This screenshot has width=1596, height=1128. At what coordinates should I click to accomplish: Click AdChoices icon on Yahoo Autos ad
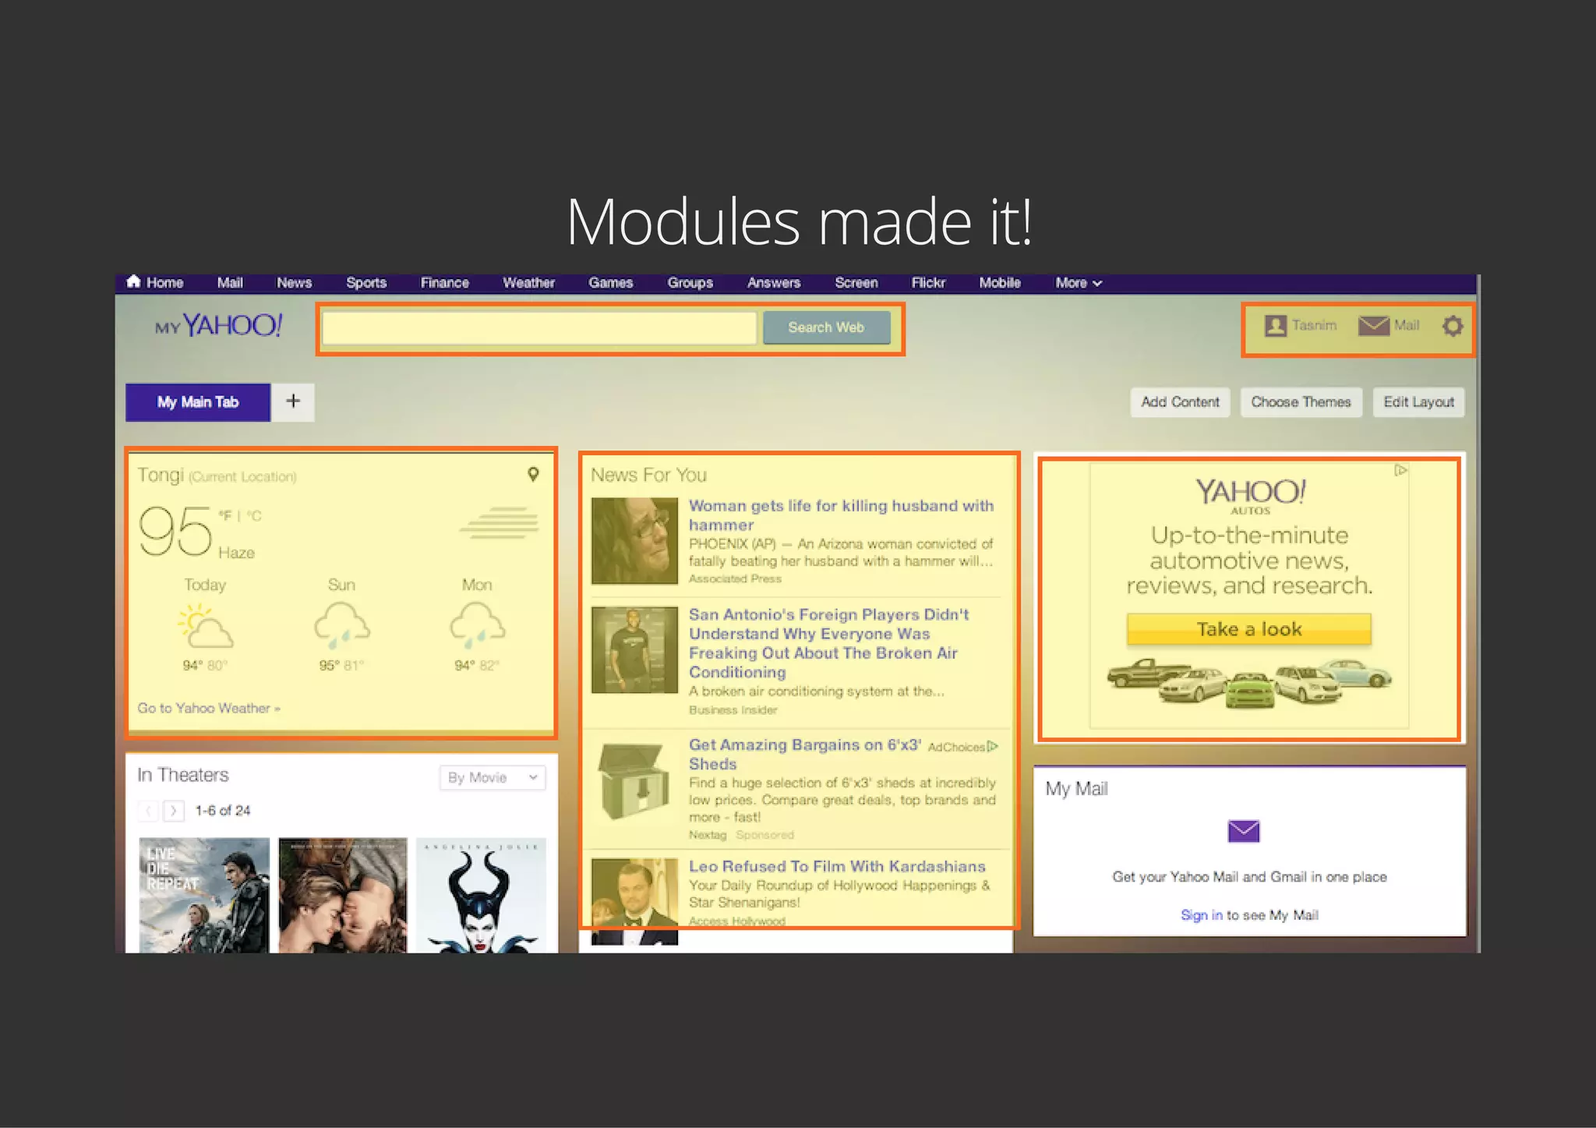[1400, 470]
